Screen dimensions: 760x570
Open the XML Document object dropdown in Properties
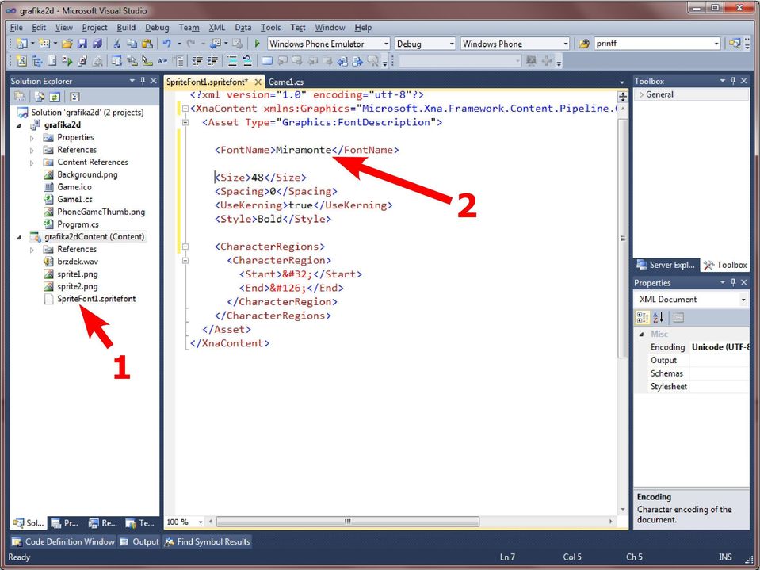tap(743, 300)
